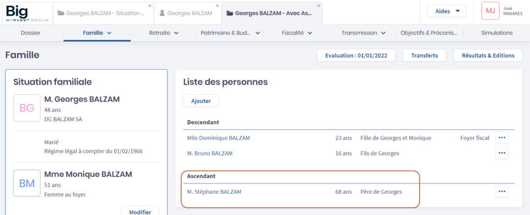Click the Evaluation : 01/01/2022 button

[x=356, y=56]
